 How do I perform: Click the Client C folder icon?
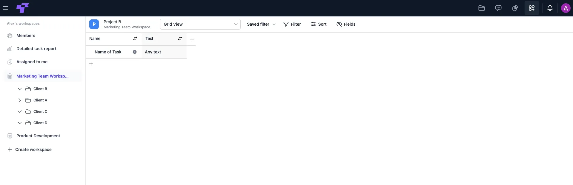28,112
